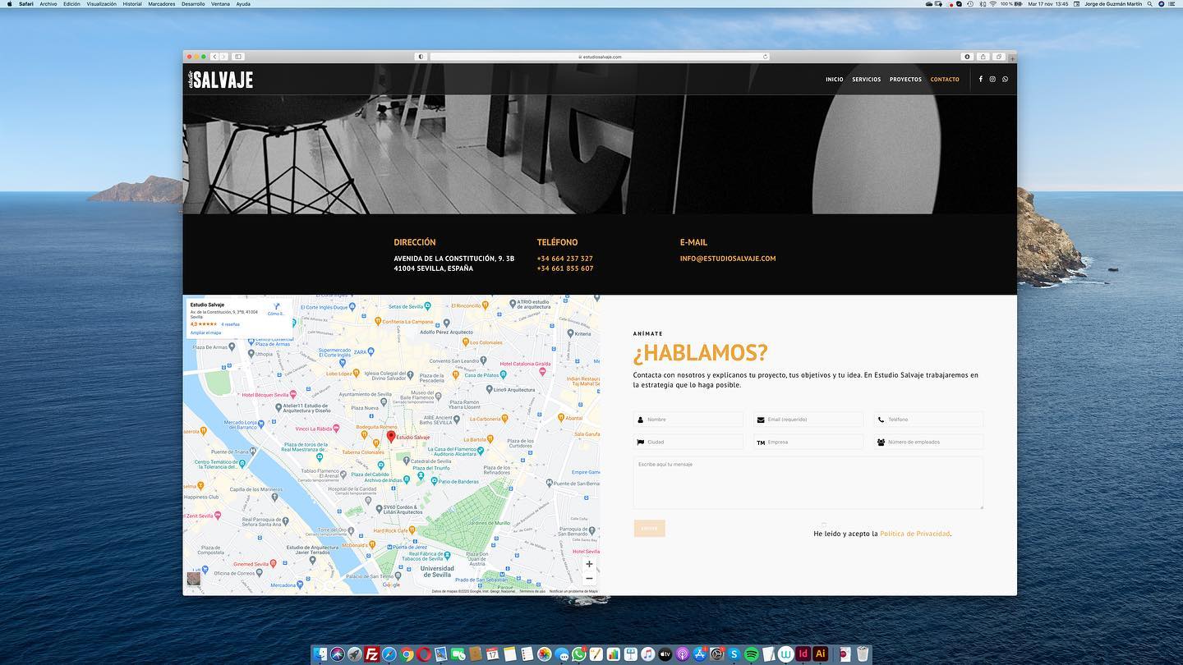Go back with Safari's back arrow
Viewport: 1183px width, 665px height.
pyautogui.click(x=215, y=57)
